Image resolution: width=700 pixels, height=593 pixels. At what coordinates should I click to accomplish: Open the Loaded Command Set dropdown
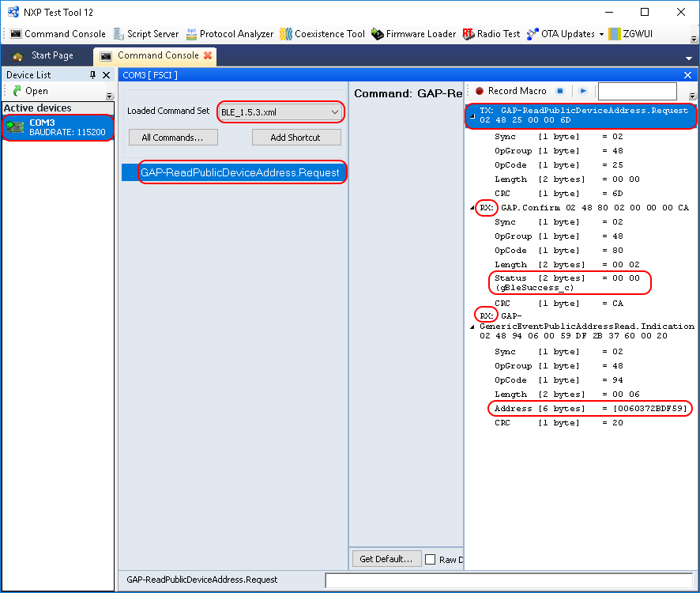pos(334,112)
